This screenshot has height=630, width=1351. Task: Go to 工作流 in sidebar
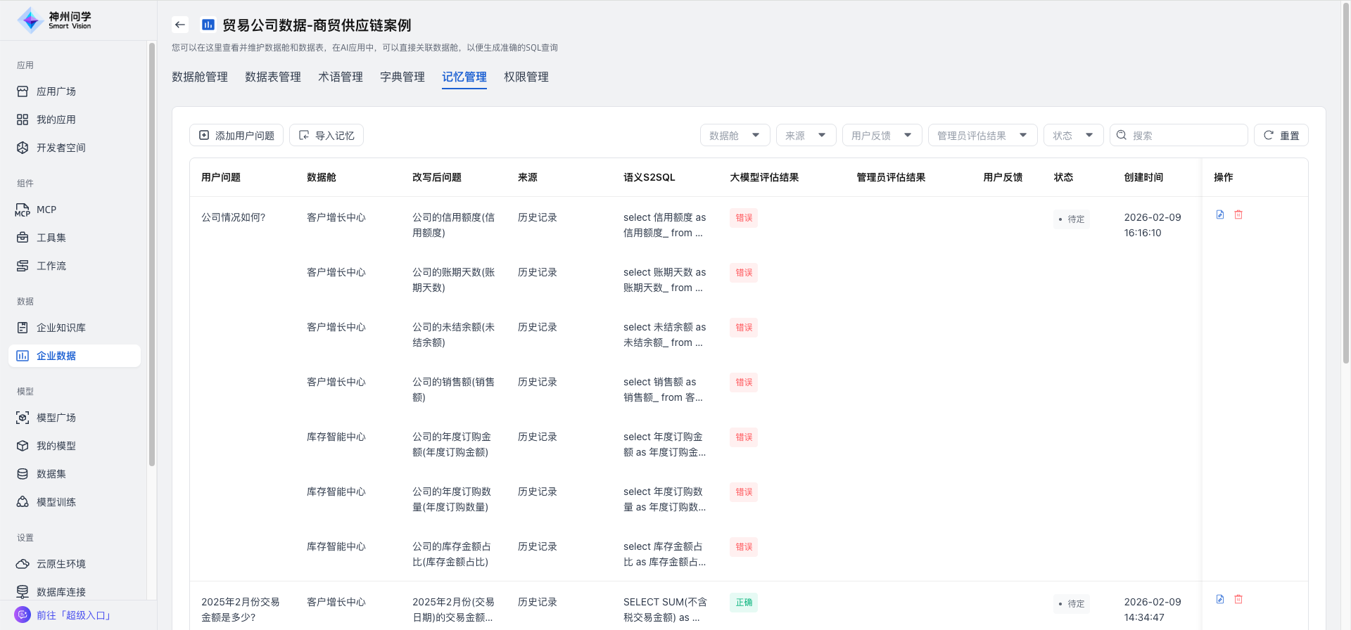tap(51, 266)
